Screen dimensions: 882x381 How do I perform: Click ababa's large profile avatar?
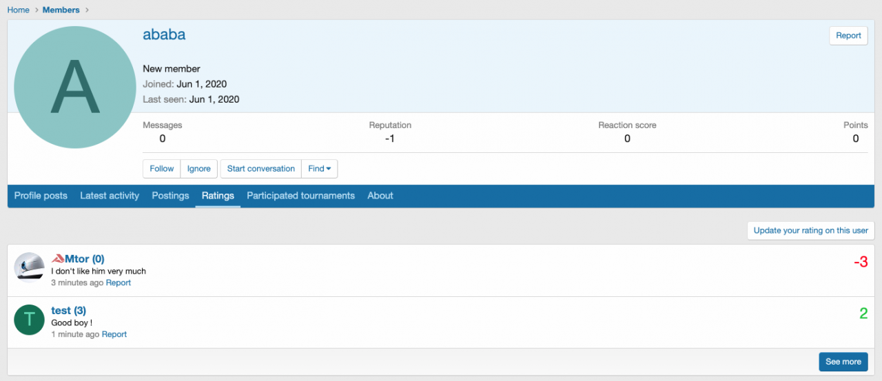pyautogui.click(x=75, y=87)
